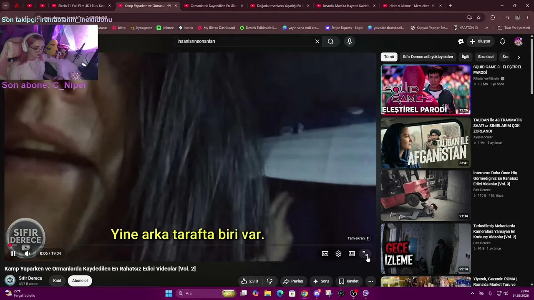Screen dimensions: 534x300
Task: Switch to the Hidra x Allame tab
Action: click(412, 6)
